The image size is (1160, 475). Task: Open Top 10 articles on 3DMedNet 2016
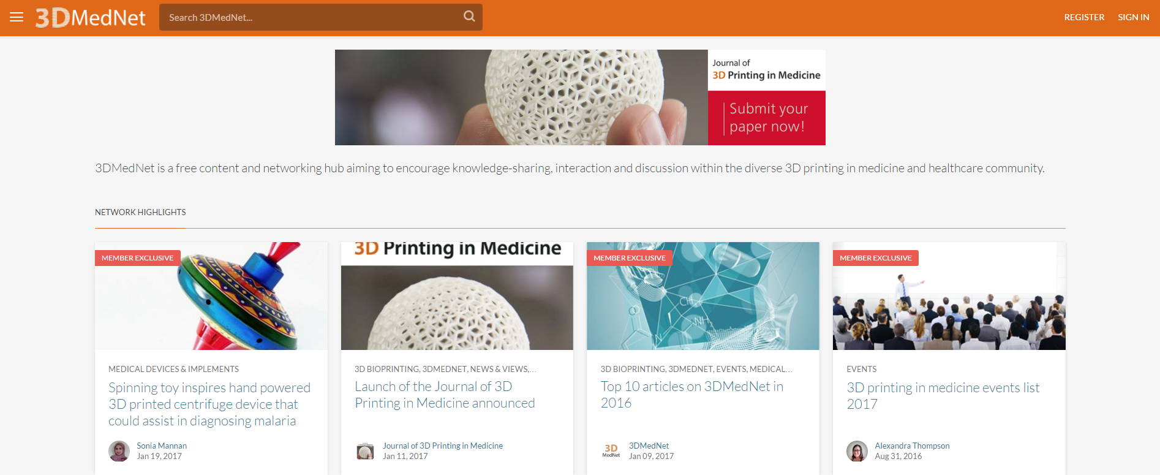click(692, 395)
